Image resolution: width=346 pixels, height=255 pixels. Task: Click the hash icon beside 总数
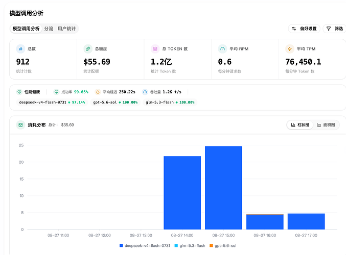click(20, 48)
